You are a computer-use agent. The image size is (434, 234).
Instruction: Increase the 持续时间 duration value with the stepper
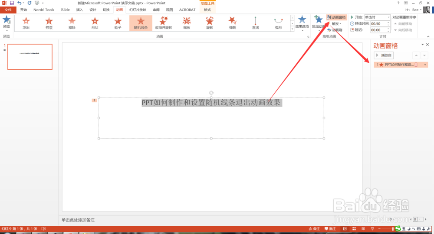click(388, 23)
